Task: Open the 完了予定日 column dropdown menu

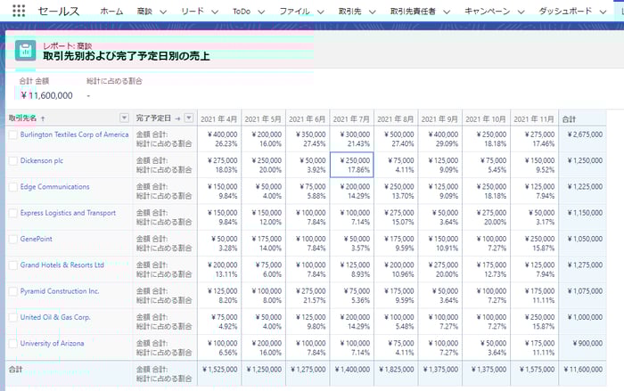Action: 189,118
